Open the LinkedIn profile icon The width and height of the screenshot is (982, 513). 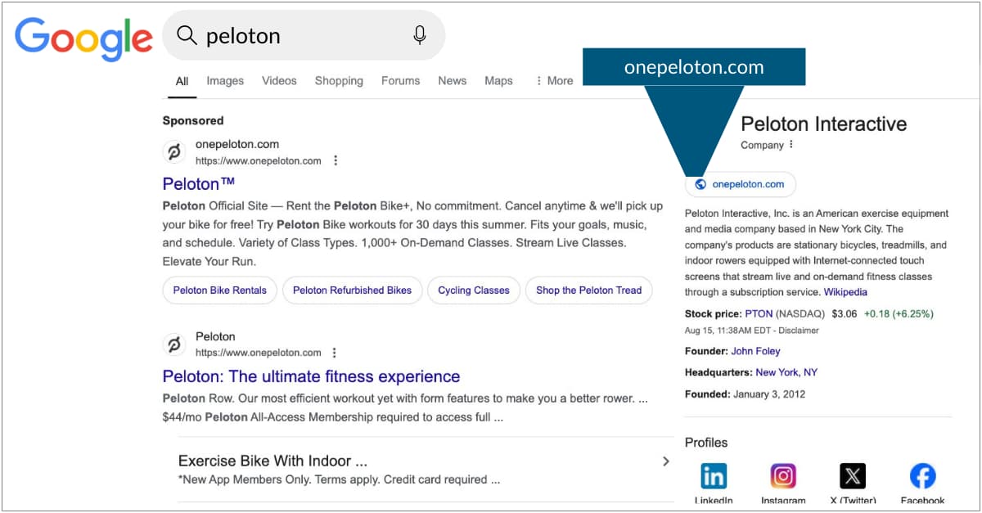click(x=714, y=476)
